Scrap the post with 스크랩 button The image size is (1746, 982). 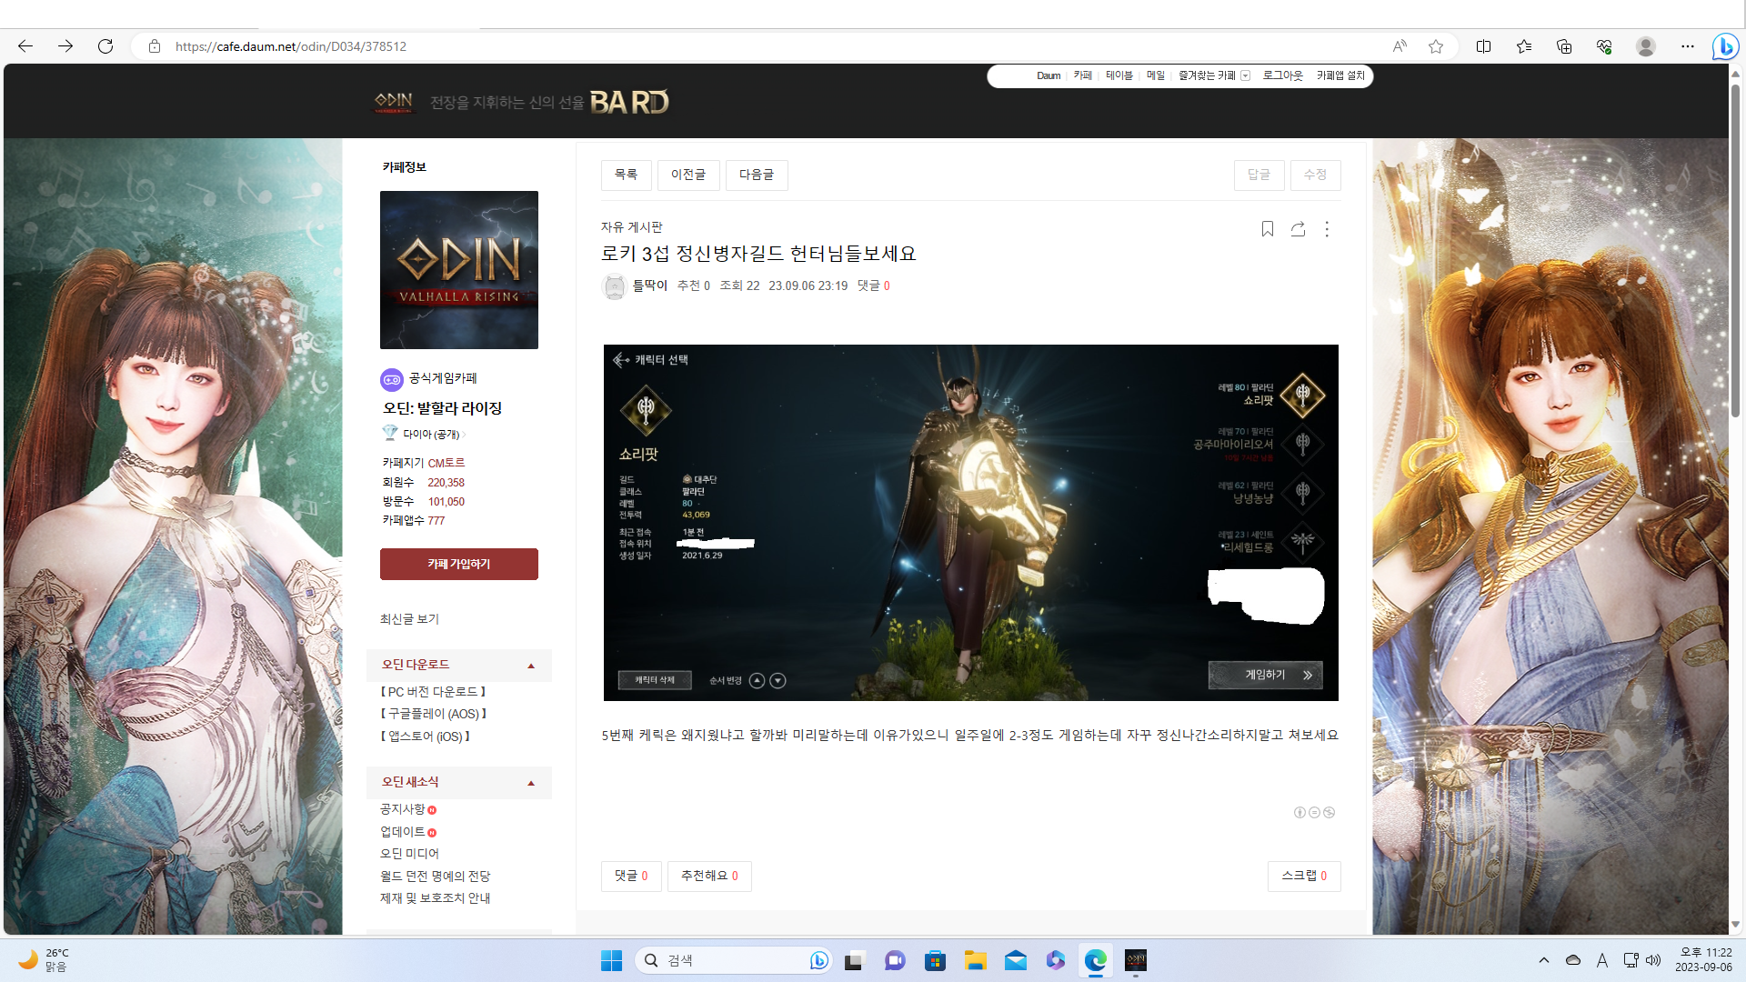tap(1304, 876)
